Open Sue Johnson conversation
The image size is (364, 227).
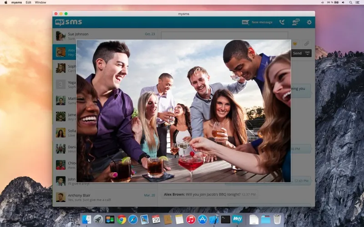click(x=105, y=36)
